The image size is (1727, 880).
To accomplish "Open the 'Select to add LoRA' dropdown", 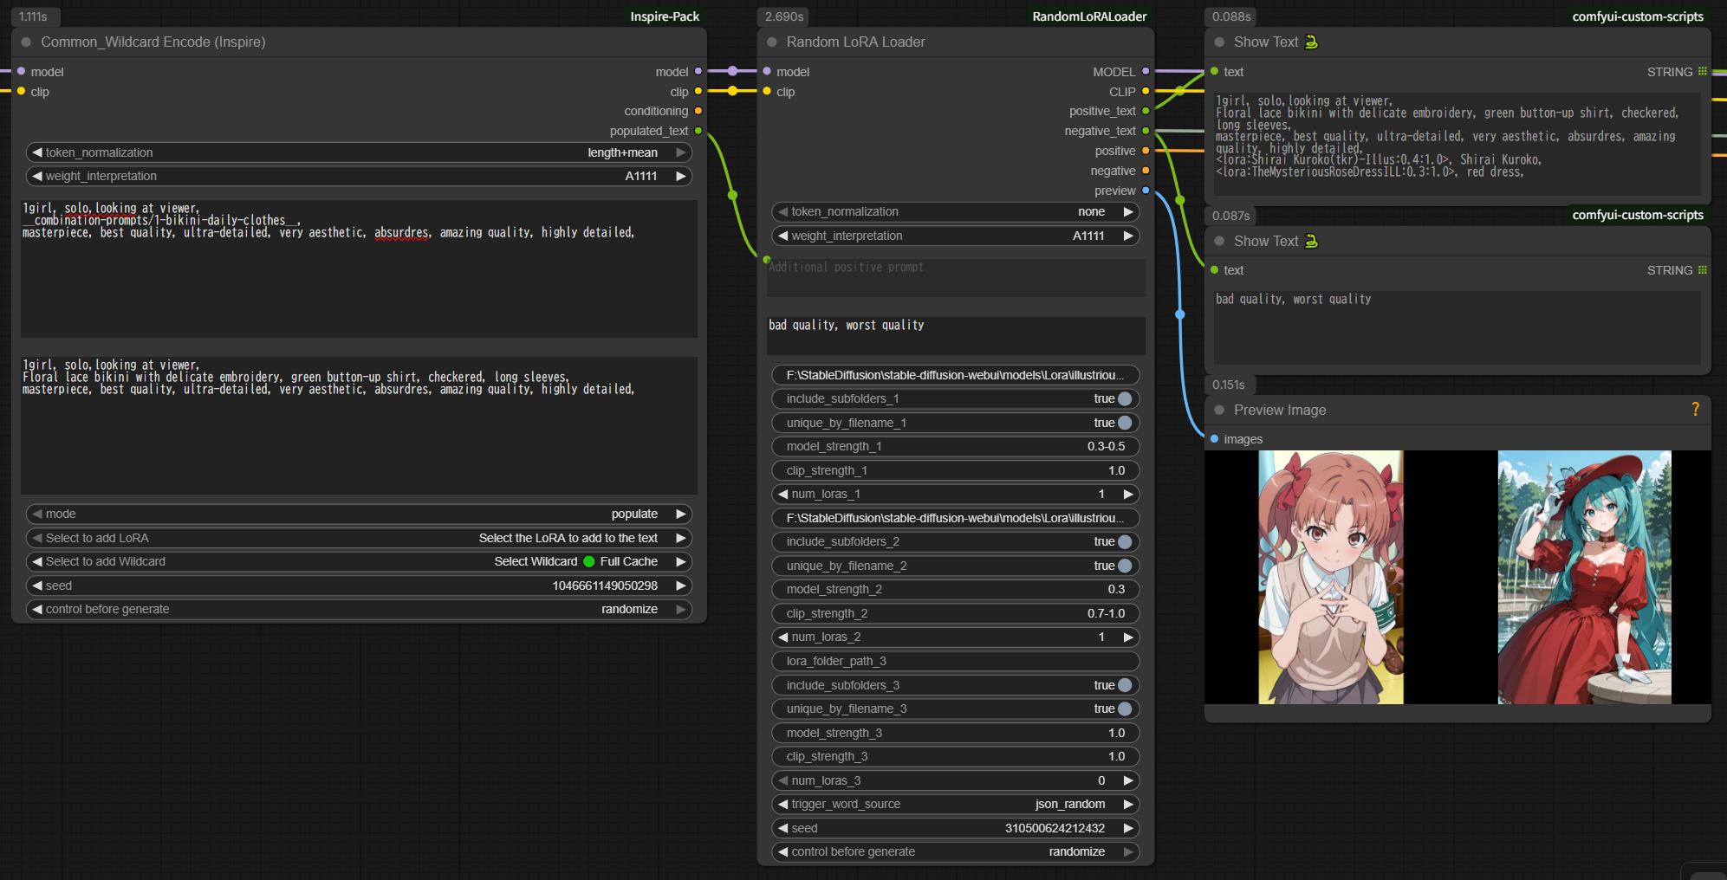I will click(x=359, y=538).
